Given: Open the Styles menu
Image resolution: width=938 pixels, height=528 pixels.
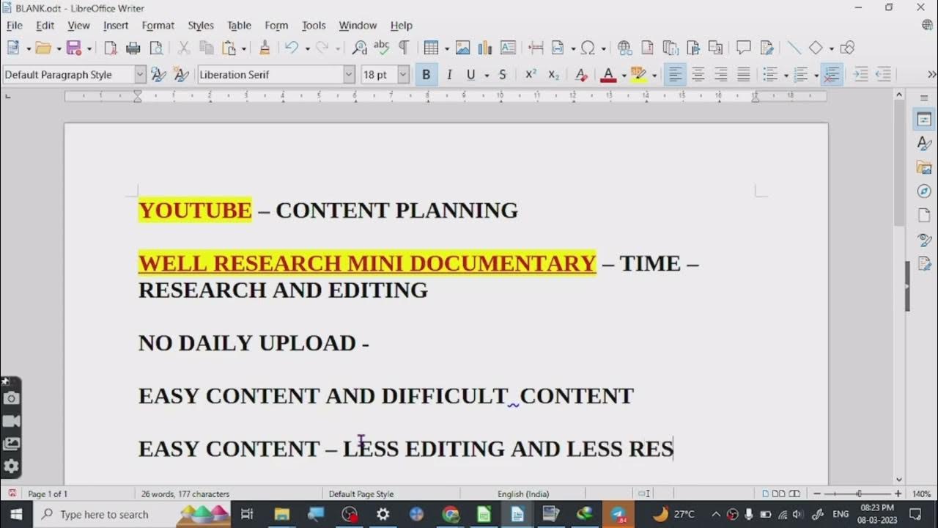Looking at the screenshot, I should pos(201,25).
